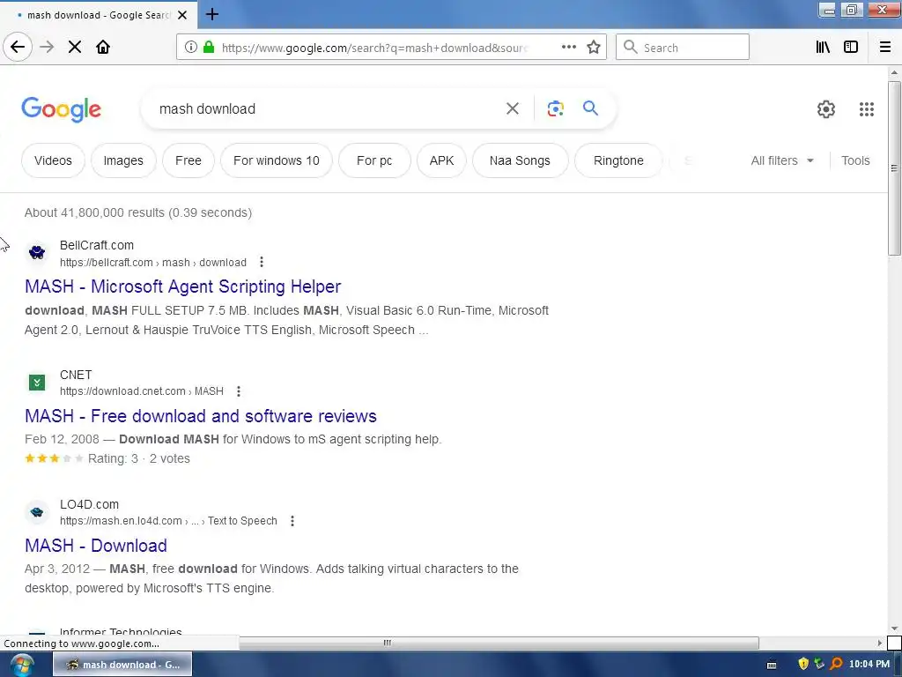Click the CNET site favicon
Viewport: 902px width, 677px height.
coord(37,383)
